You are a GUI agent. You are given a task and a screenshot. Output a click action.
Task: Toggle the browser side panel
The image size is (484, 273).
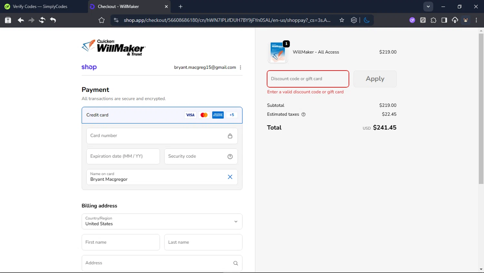(x=444, y=20)
